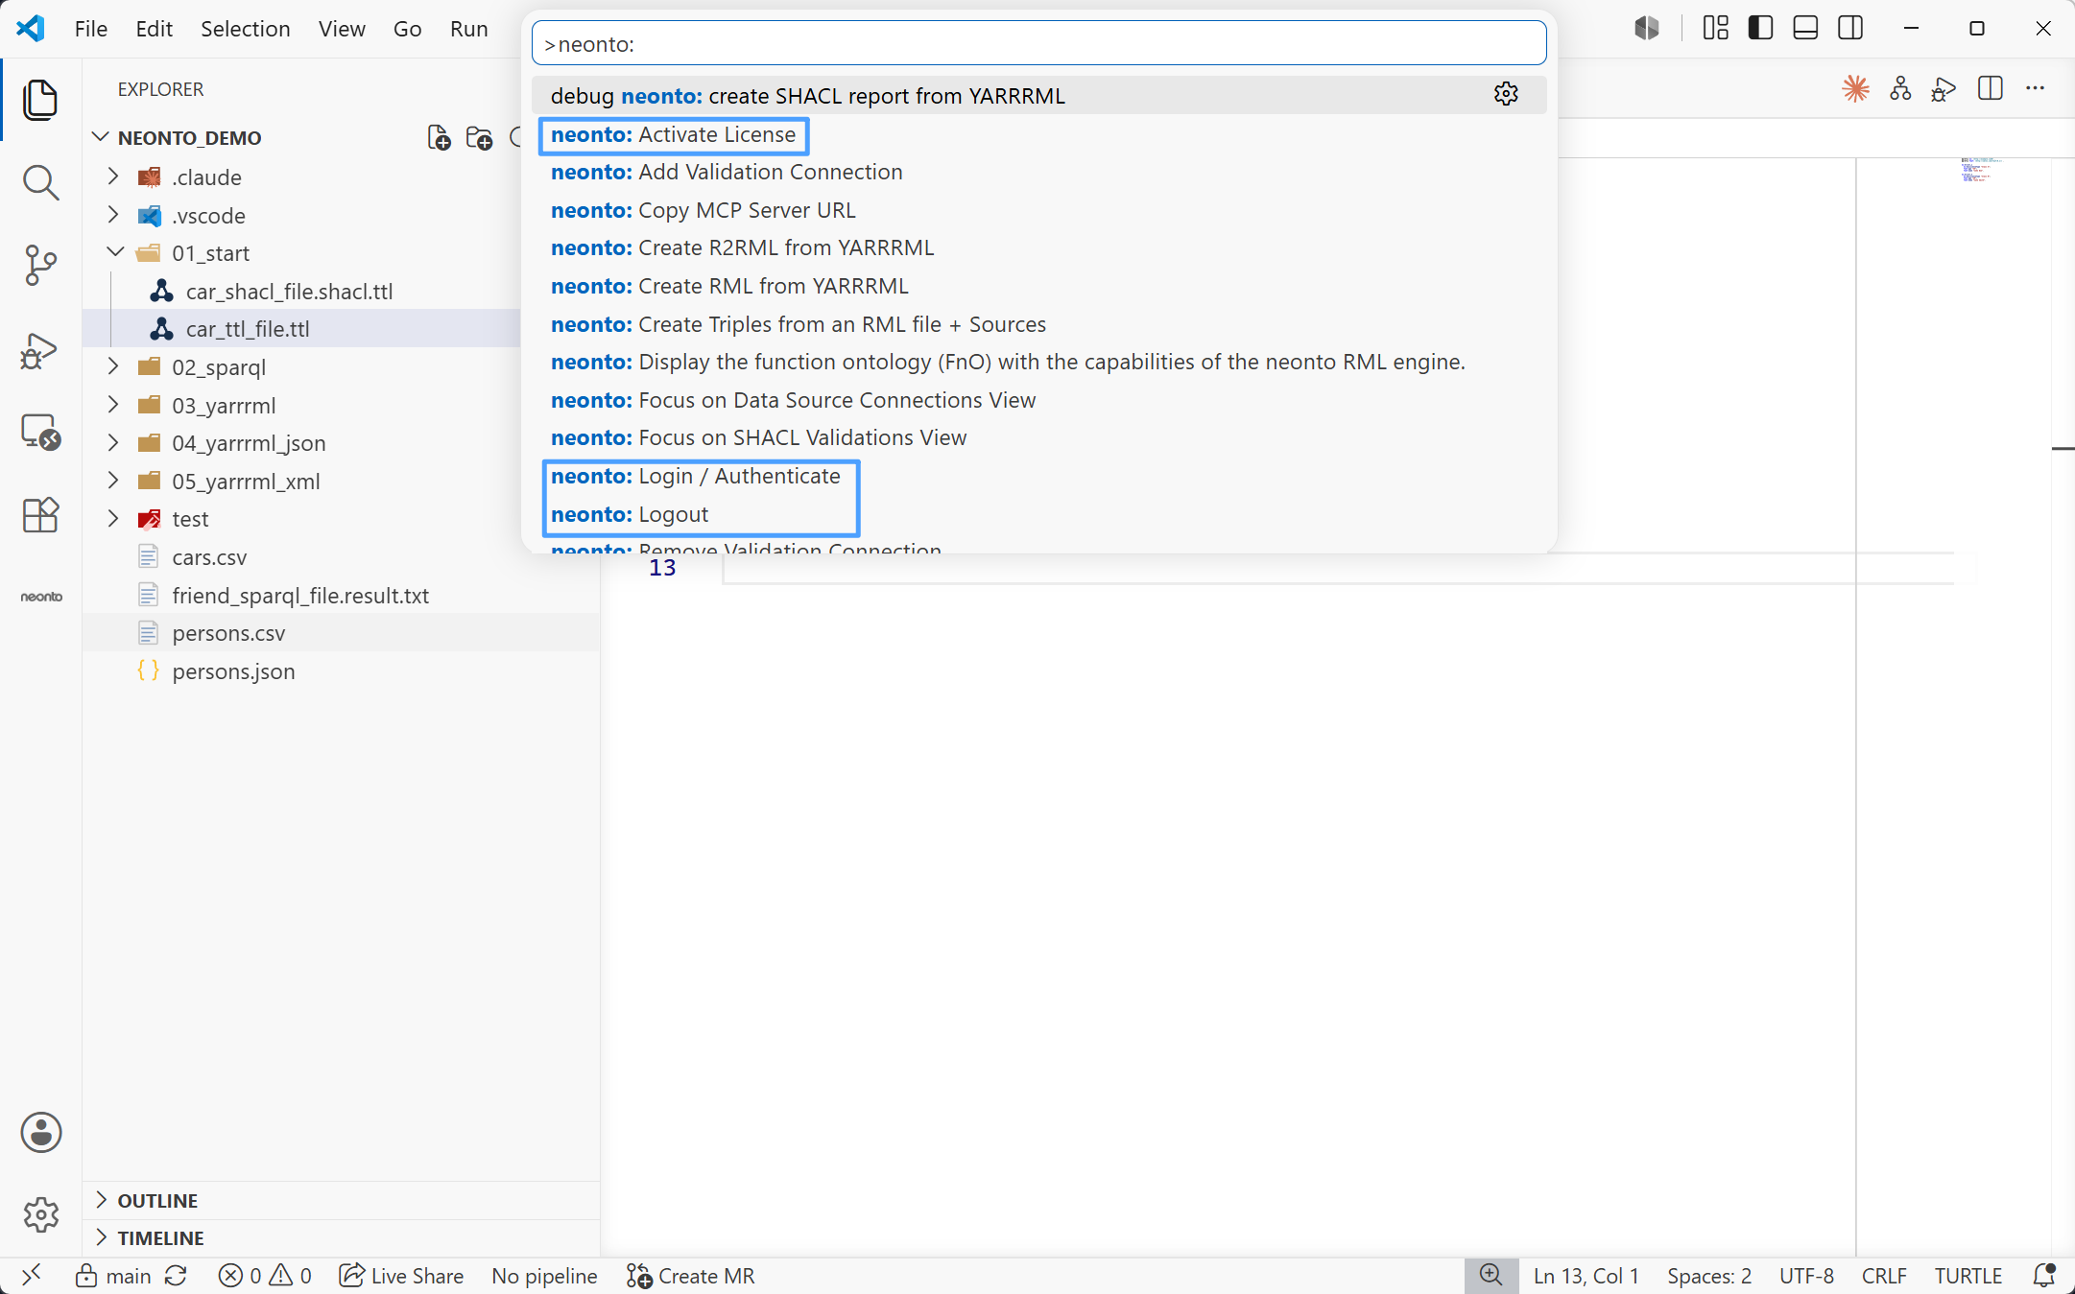Open the Run menu
Screen dimensions: 2075x1294
click(x=468, y=29)
